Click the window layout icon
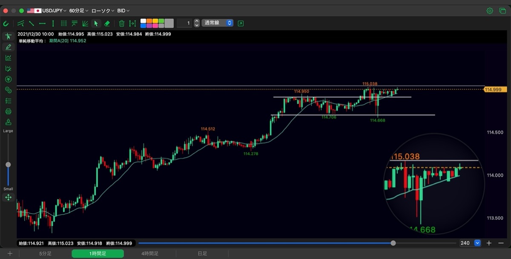Viewport: 511px width, 259px height. (x=502, y=11)
